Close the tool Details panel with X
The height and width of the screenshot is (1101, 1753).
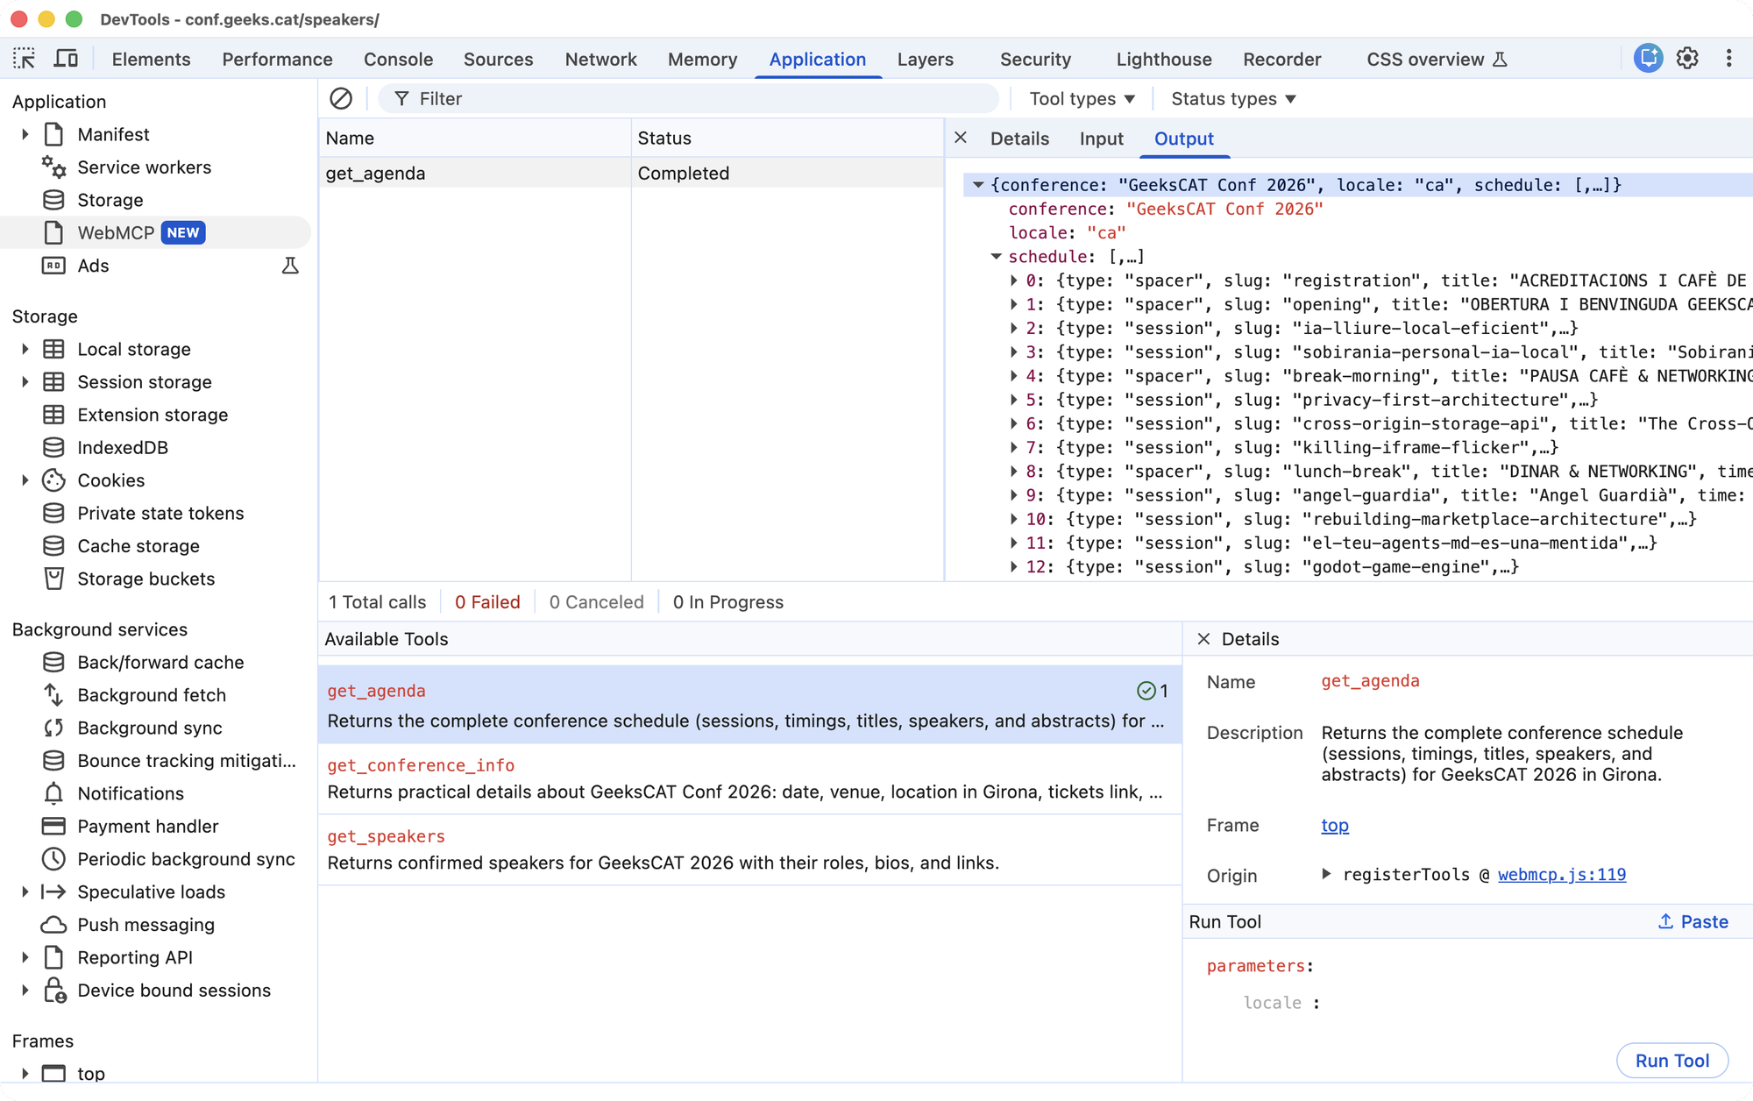(x=1203, y=639)
